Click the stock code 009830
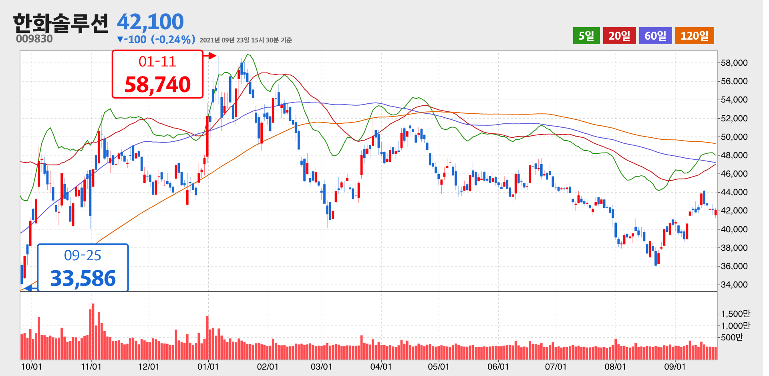The width and height of the screenshot is (769, 376). point(34,39)
